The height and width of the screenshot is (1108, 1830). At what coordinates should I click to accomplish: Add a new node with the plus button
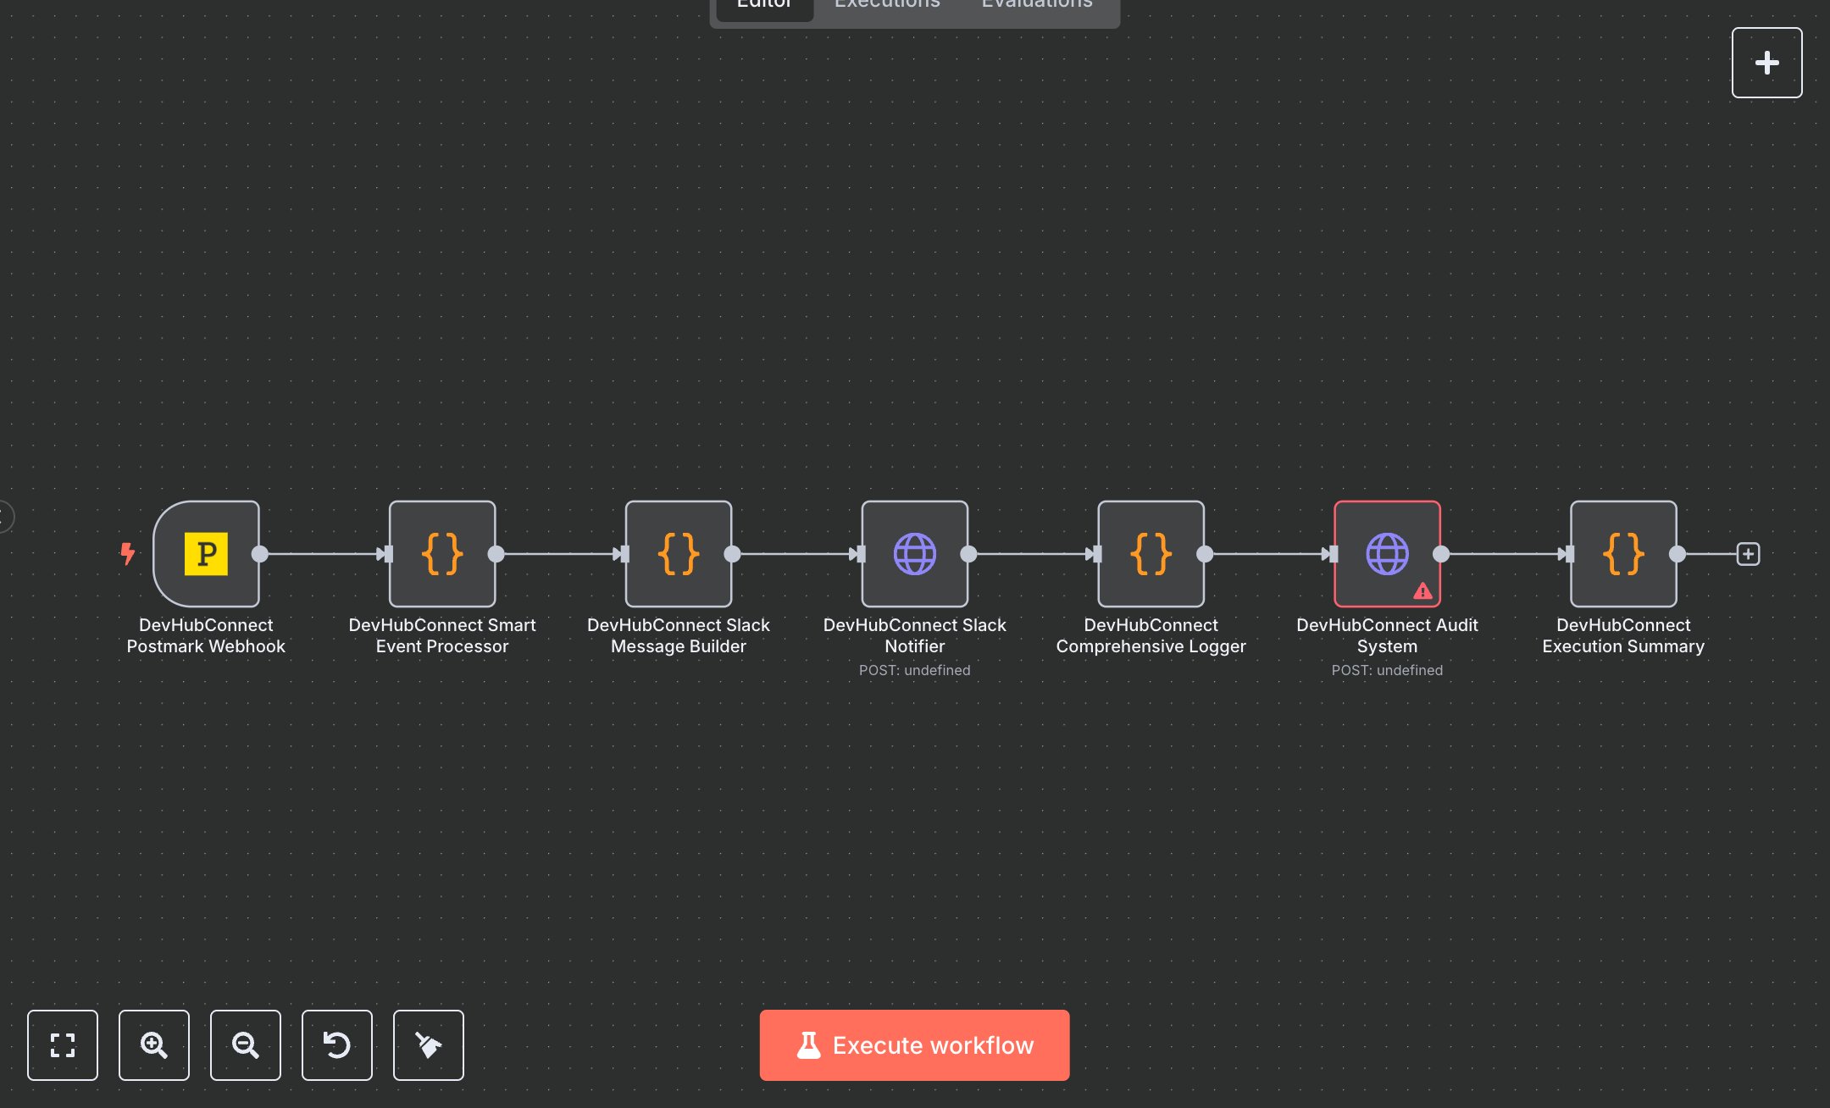coord(1766,62)
